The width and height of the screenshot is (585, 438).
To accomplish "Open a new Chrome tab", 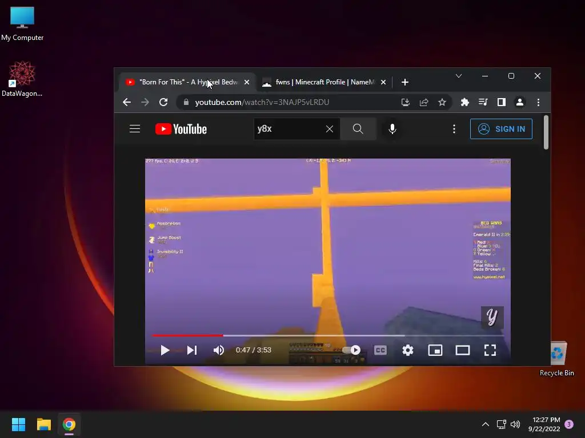I will (405, 82).
